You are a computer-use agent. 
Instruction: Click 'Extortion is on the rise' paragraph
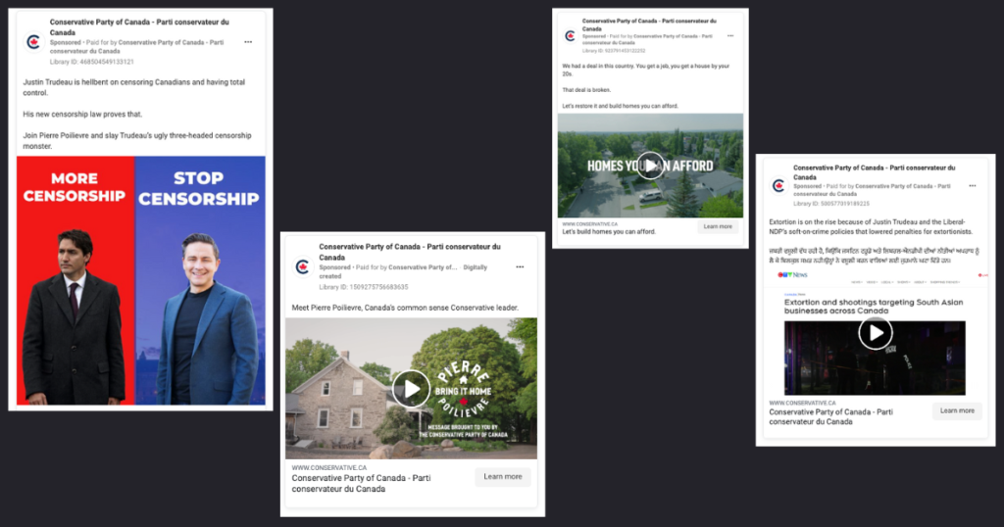(x=871, y=226)
